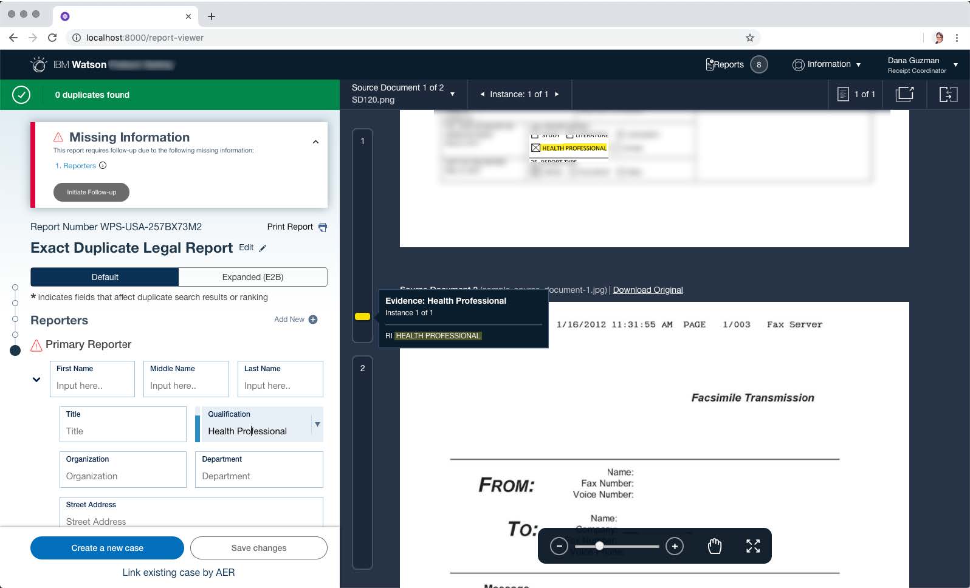This screenshot has height=588, width=970.
Task: Collapse the Primary Reporter section chevron
Action: [x=36, y=380]
